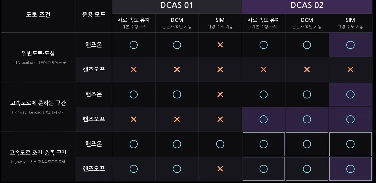Image resolution: width=376 pixels, height=183 pixels.
Task: Click circle for DCAS 02 SIM 일반도로 핸즈온
Action: pyautogui.click(x=350, y=45)
